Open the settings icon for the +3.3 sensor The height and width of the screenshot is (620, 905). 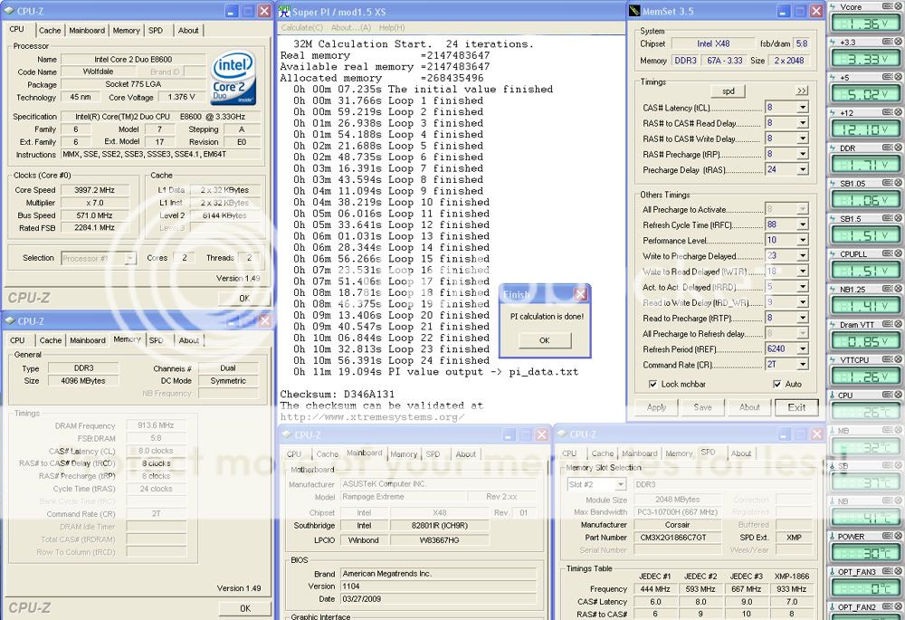click(888, 43)
